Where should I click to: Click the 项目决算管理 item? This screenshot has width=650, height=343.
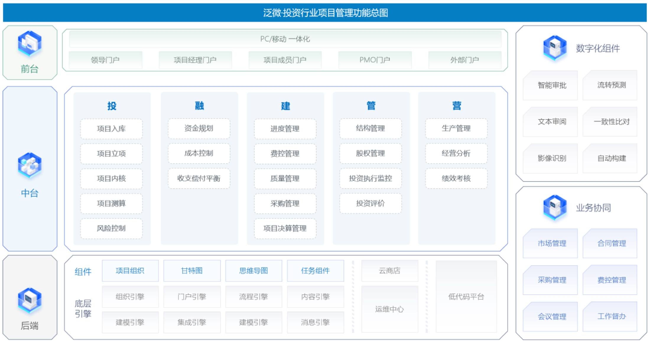coord(285,228)
